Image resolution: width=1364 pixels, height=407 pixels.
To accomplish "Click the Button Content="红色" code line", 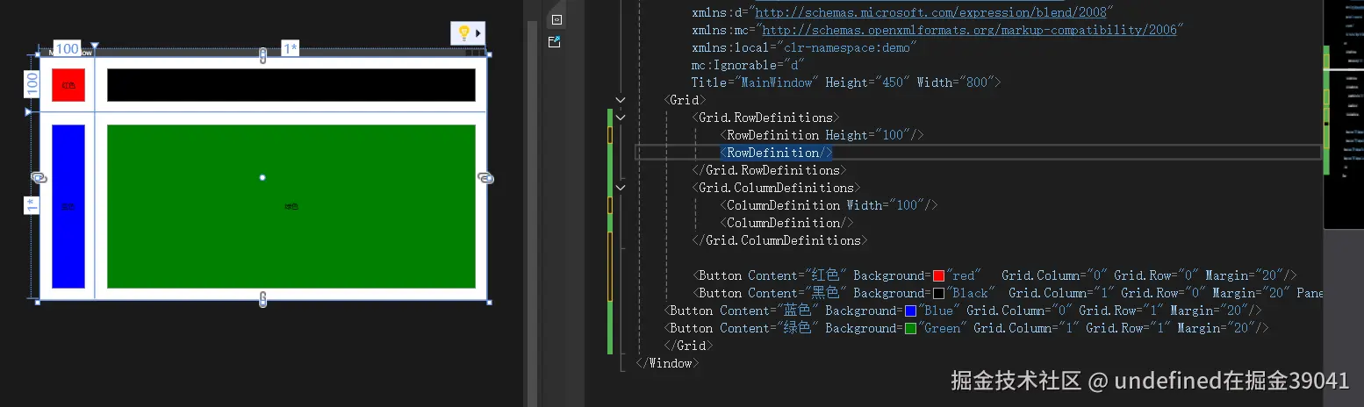I will coord(994,275).
